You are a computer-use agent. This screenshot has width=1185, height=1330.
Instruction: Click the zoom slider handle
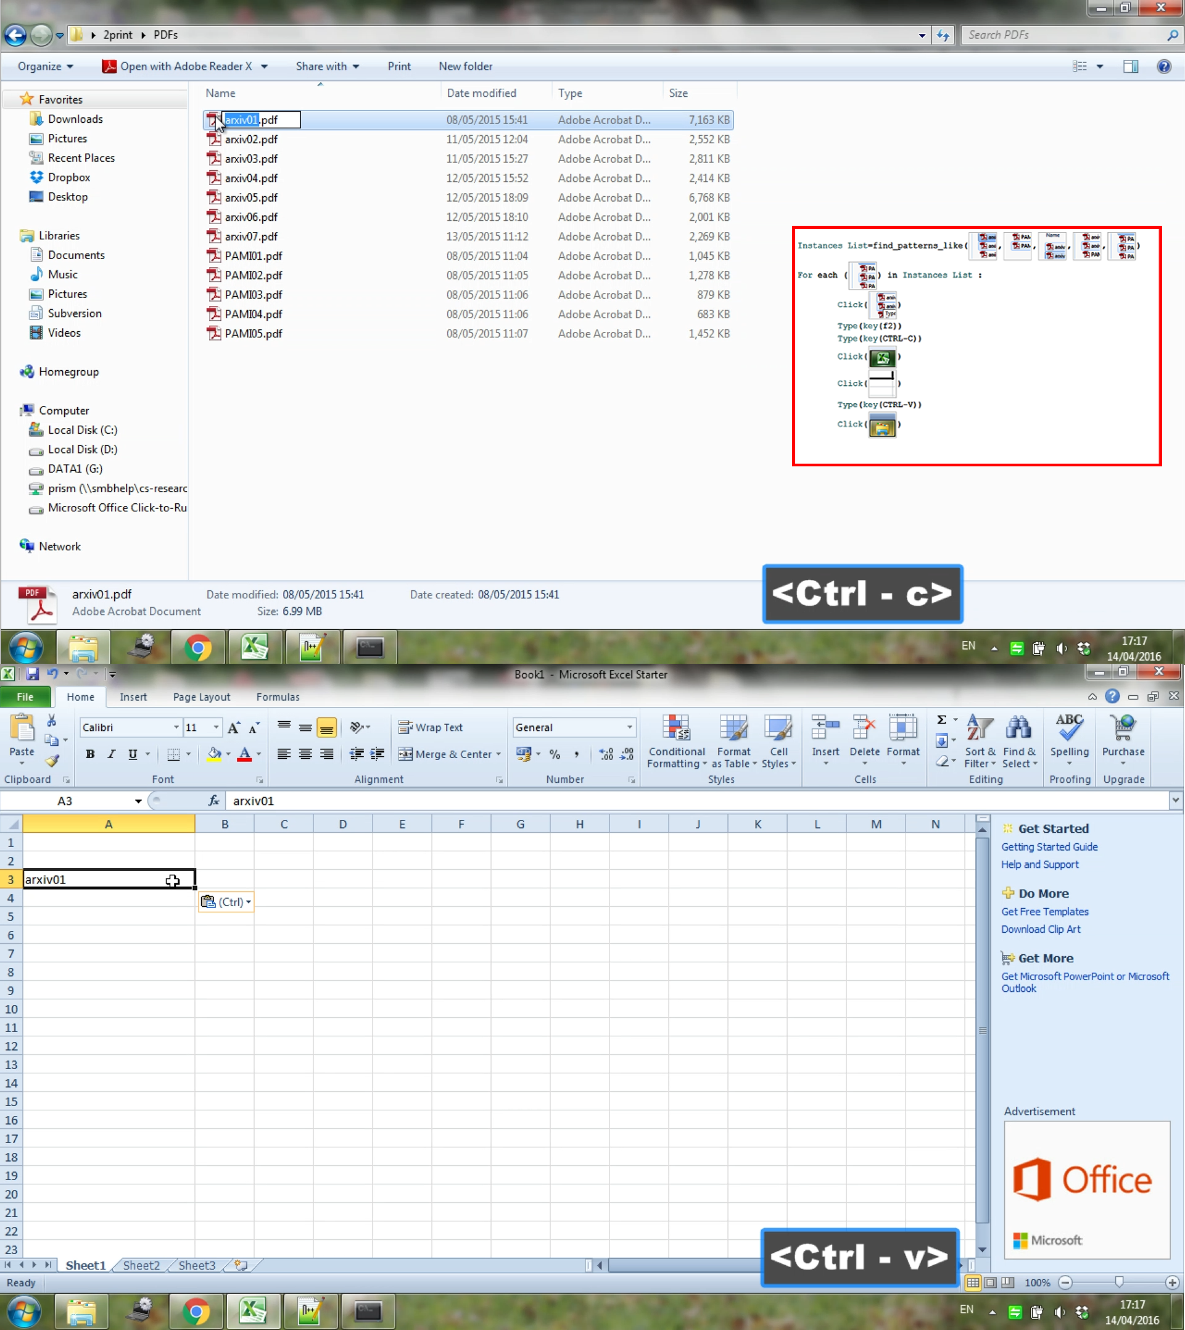click(x=1118, y=1282)
